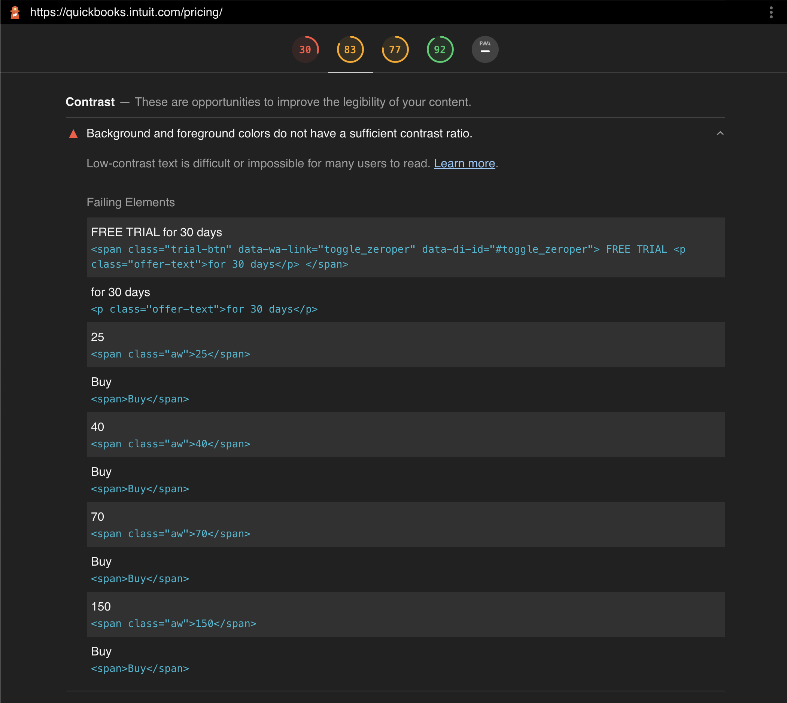
Task: Collapse the contrast audit chevron
Action: point(720,133)
